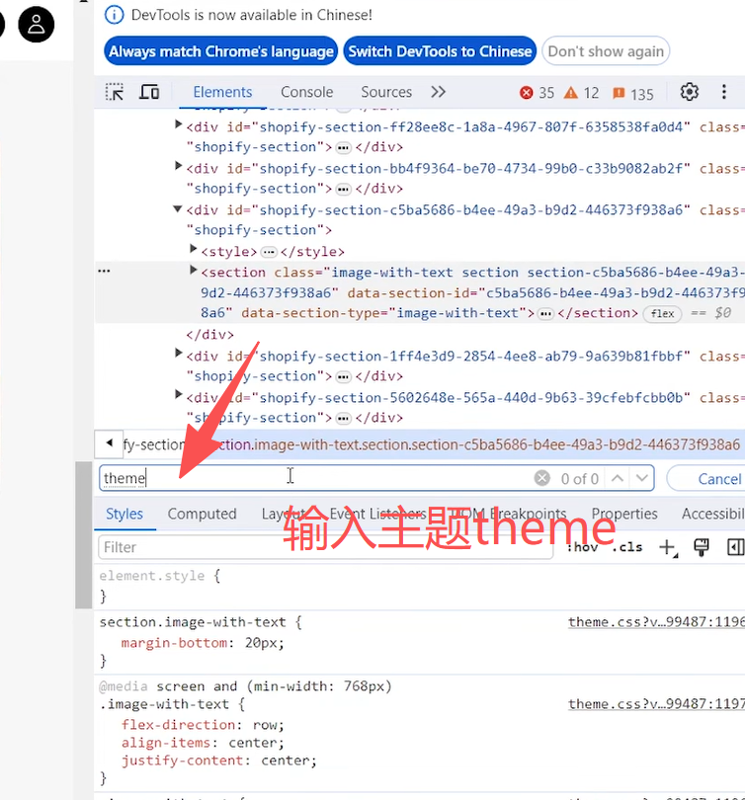The image size is (745, 800).
Task: Select the closing </div> line
Action: [x=209, y=335]
